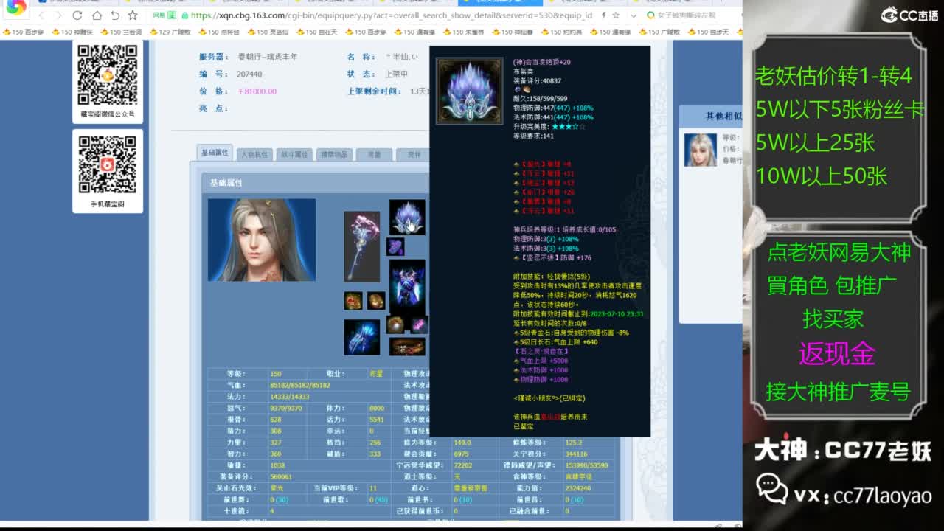Switch to the 人物抗性 tab

254,154
